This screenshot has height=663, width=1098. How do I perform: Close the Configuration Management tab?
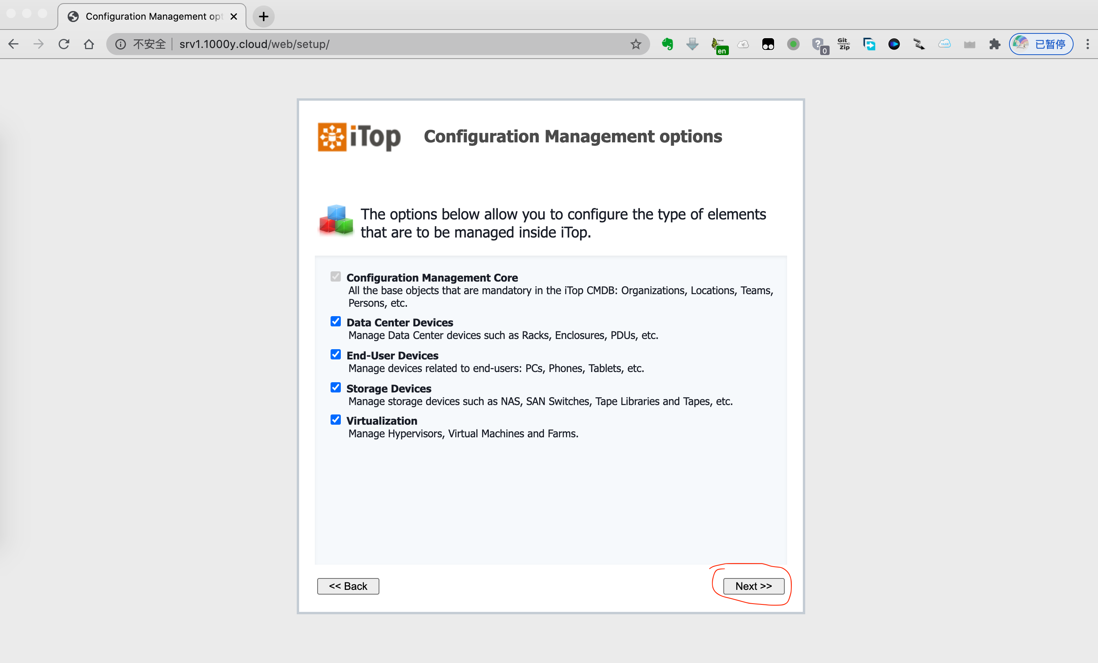click(233, 17)
